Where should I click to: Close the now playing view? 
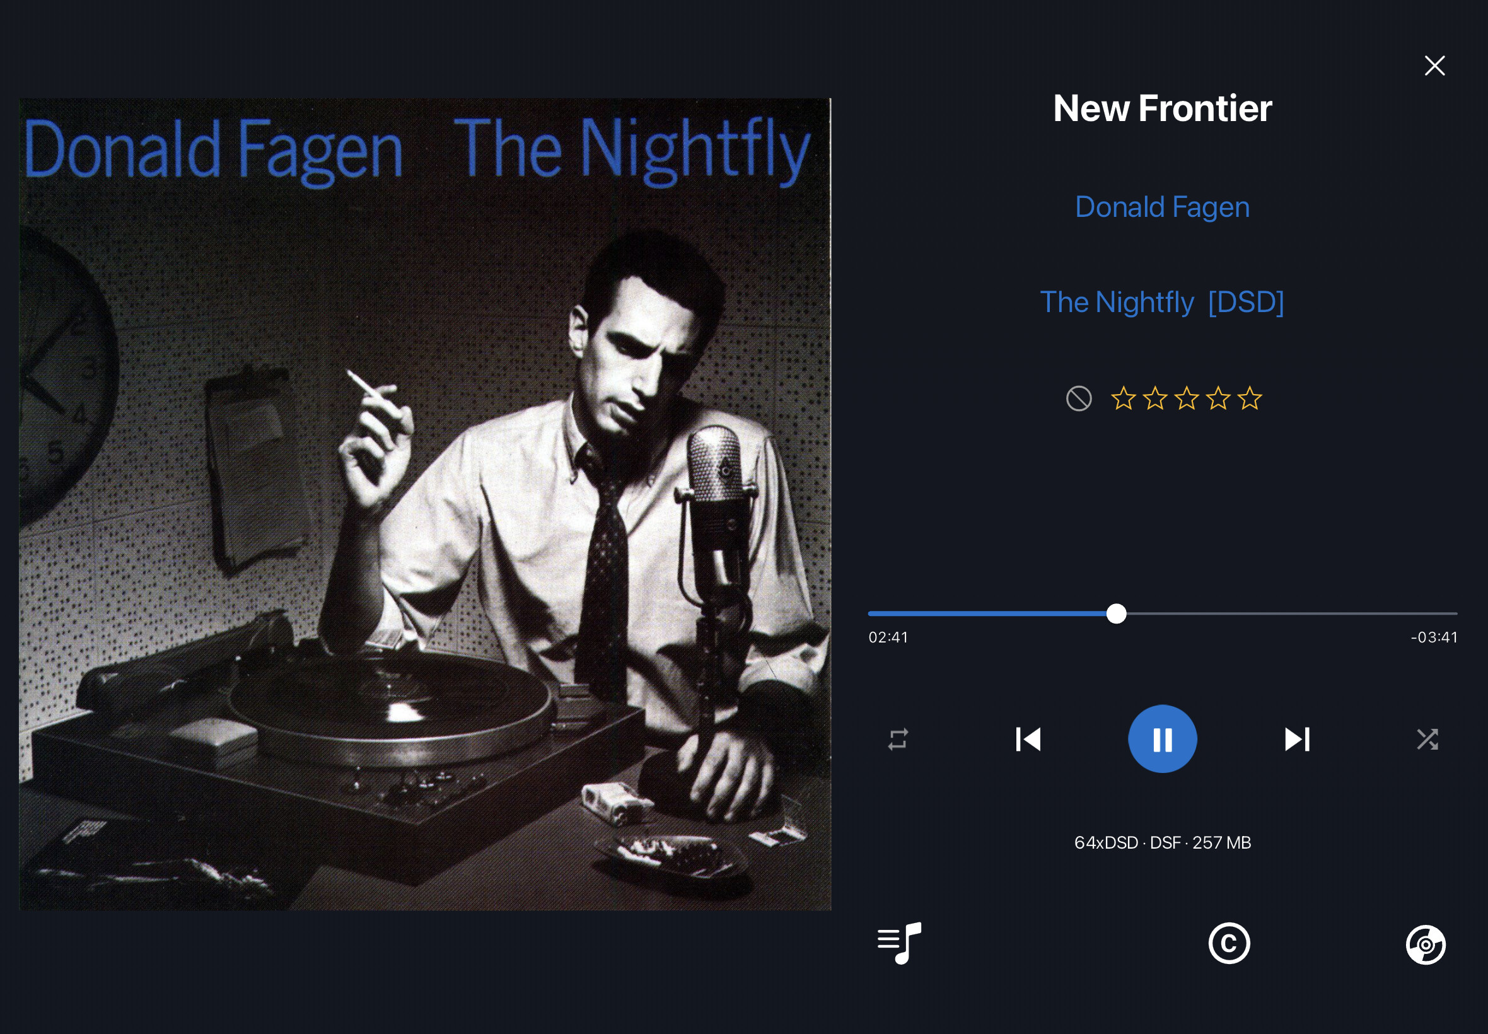(x=1434, y=66)
